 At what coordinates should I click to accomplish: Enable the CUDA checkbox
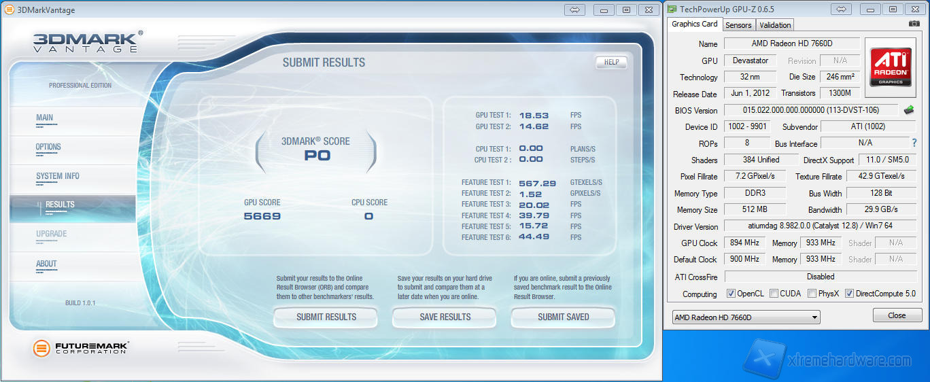pos(775,294)
